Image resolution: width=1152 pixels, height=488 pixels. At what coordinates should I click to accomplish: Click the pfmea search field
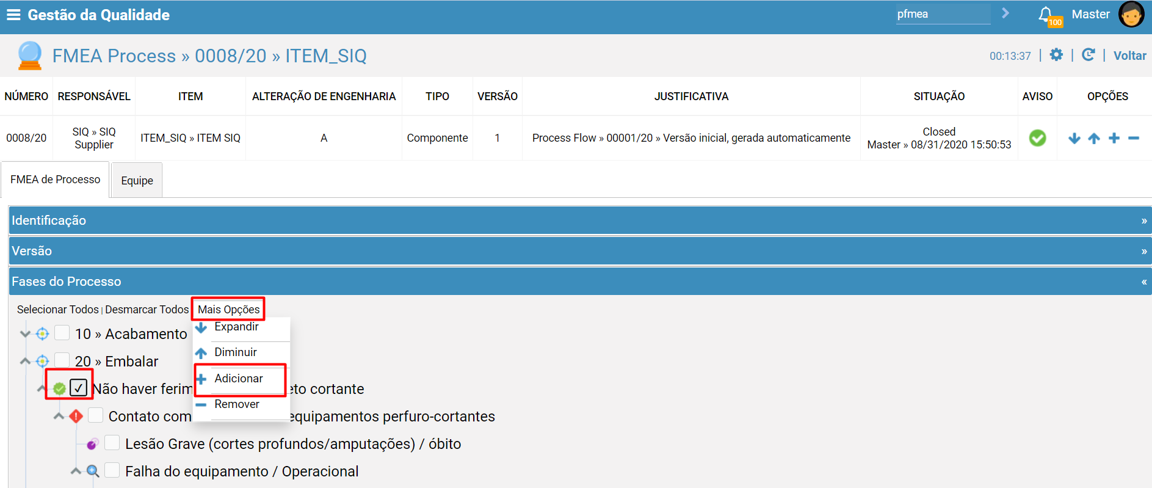943,14
